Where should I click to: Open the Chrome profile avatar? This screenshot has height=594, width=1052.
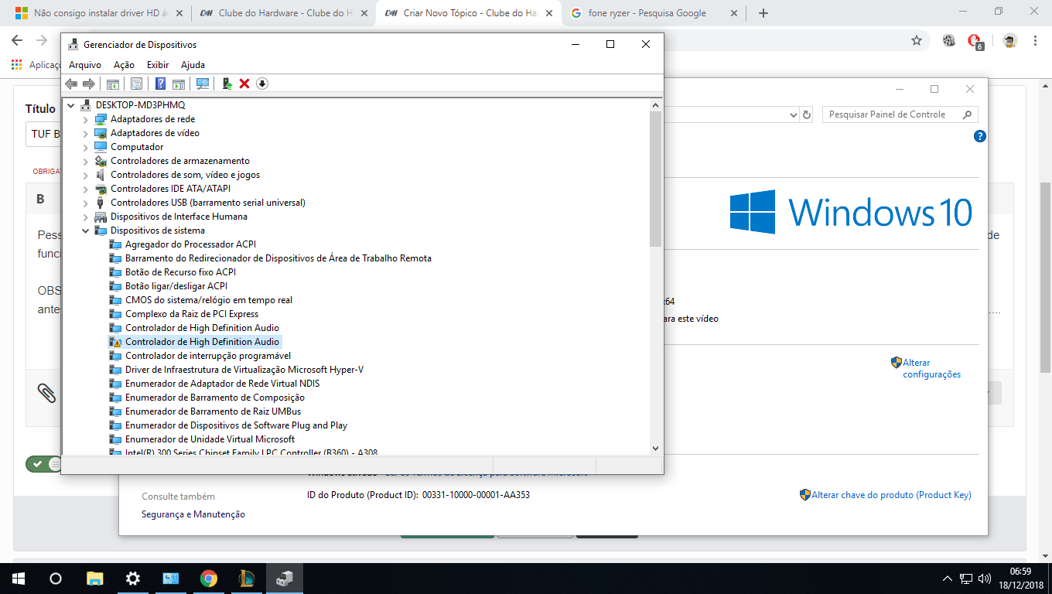pyautogui.click(x=1010, y=40)
